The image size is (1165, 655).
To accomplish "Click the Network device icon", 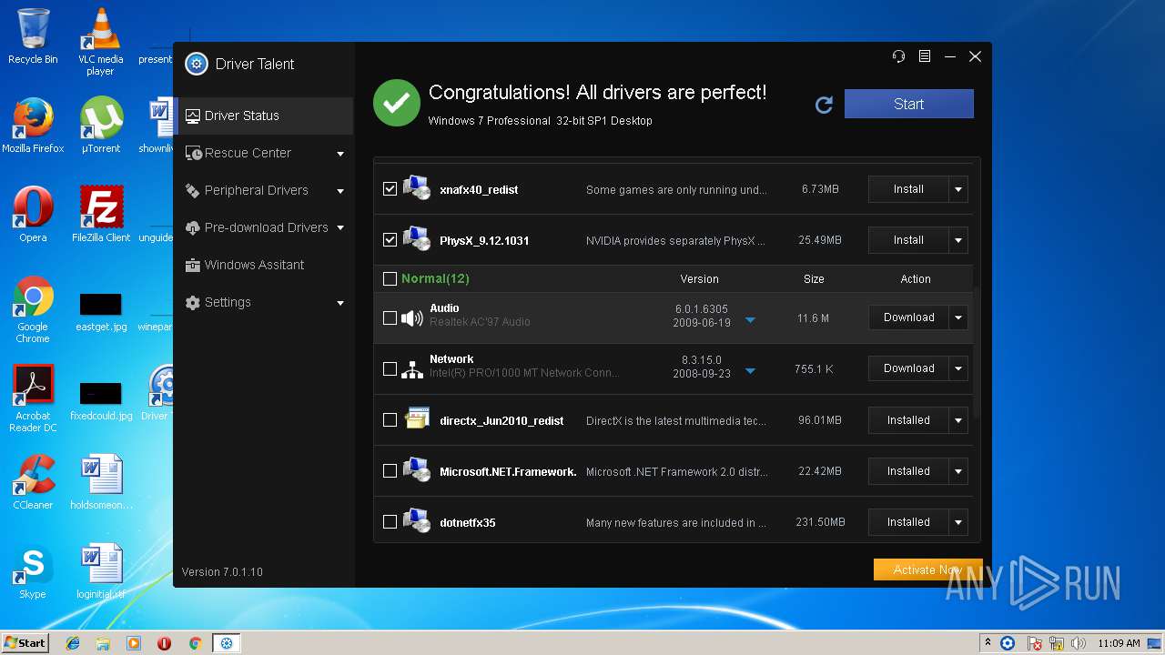I will click(x=412, y=368).
